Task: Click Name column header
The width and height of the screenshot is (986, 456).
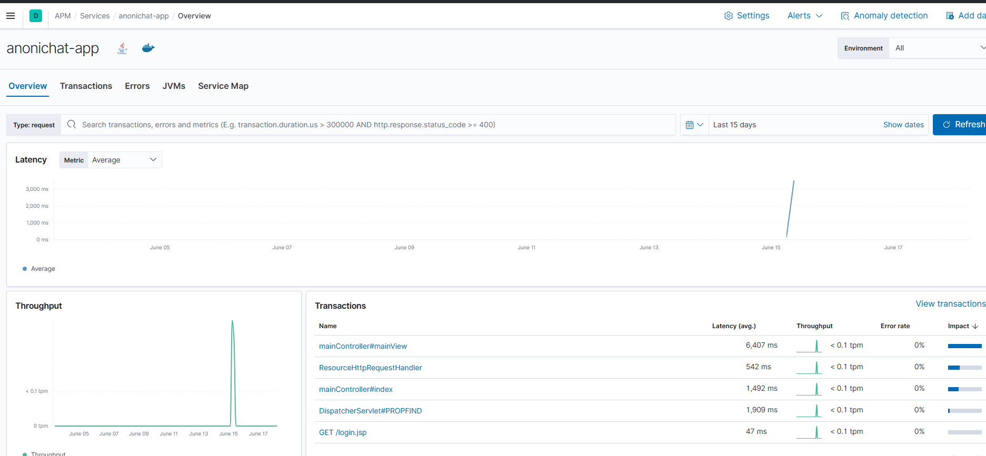Action: tap(327, 326)
